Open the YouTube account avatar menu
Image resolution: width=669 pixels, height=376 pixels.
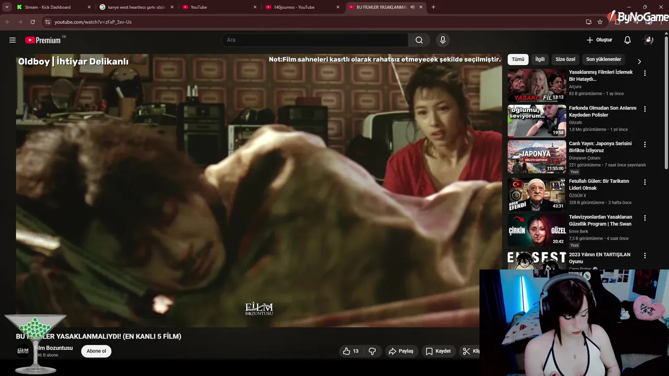pos(649,40)
